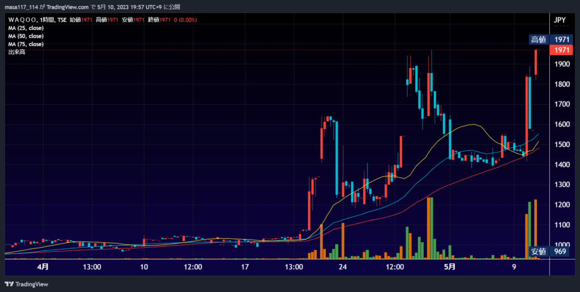Screen dimensions: 580x292
Task: Click the 1100 price axis label
Action: pyautogui.click(x=561, y=225)
